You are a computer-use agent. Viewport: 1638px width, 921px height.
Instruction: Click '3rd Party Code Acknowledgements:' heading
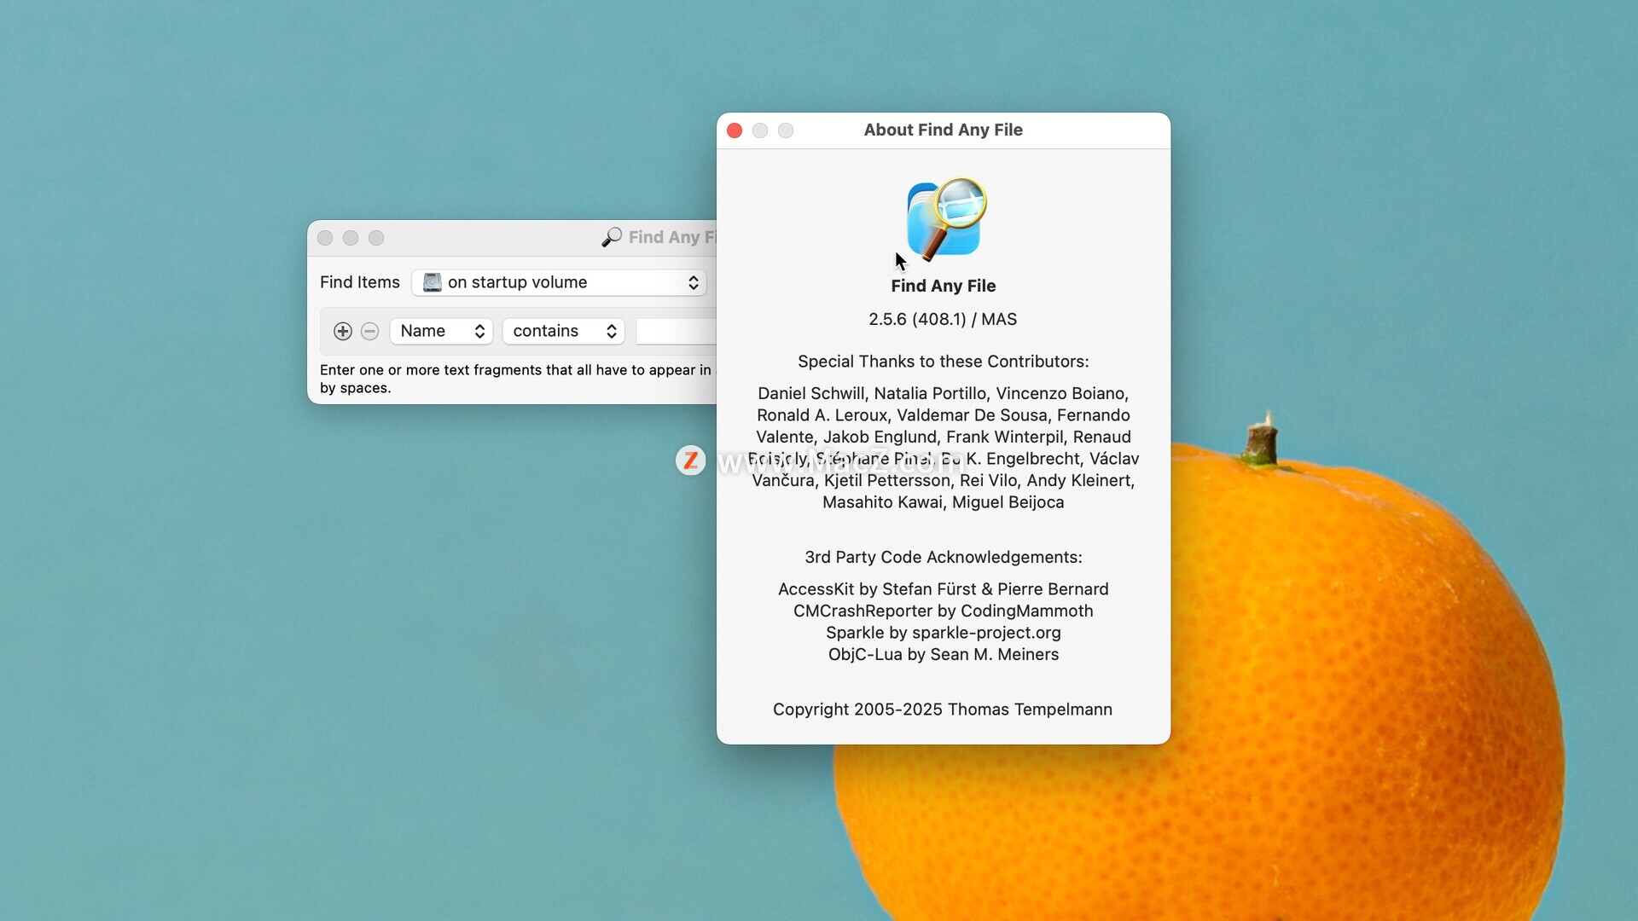point(944,557)
